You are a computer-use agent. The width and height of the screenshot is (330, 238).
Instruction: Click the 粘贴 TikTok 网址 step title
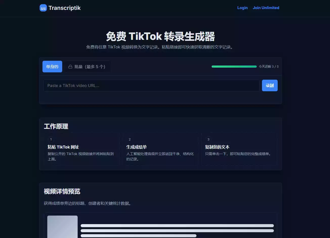tap(63, 147)
